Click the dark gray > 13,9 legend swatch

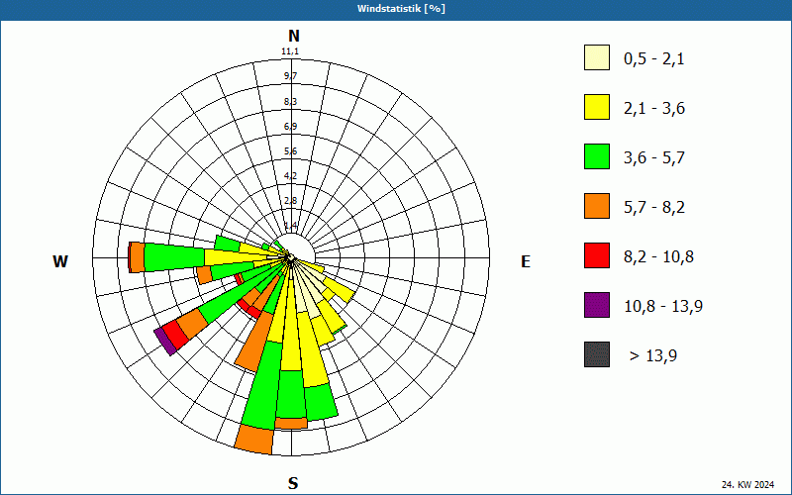[x=597, y=354]
